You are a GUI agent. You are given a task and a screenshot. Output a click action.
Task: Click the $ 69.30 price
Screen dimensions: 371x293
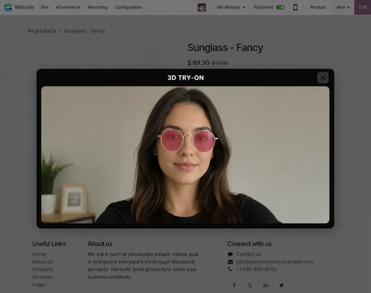coord(198,63)
